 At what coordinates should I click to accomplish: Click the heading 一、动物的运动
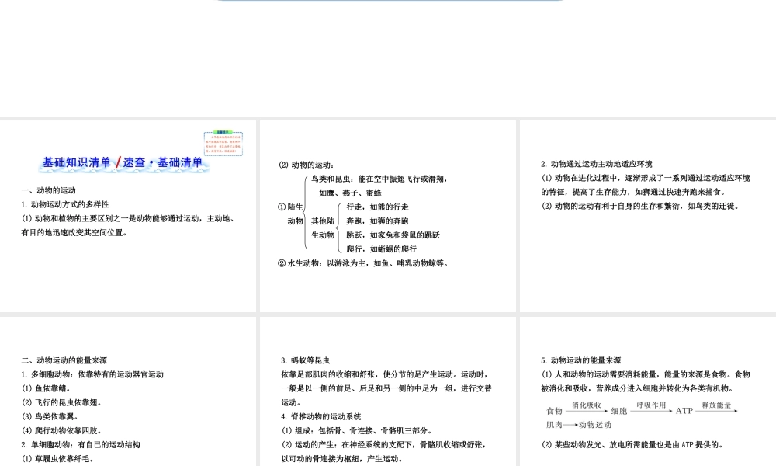pyautogui.click(x=48, y=190)
